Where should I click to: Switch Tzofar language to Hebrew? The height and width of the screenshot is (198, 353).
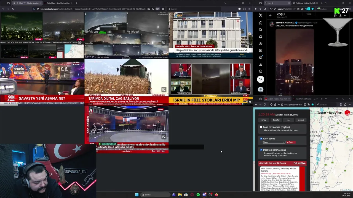pyautogui.click(x=264, y=120)
